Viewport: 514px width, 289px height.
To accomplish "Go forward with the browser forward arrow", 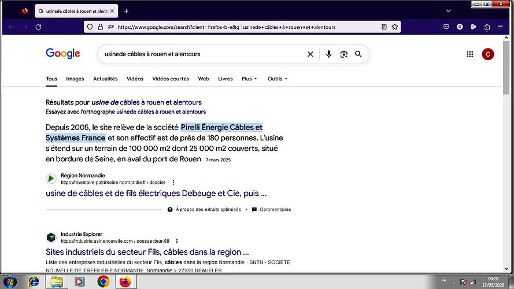I will point(25,27).
